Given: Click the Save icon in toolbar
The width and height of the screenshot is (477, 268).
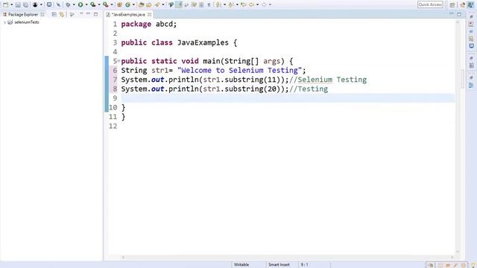Looking at the screenshot, I should click(18, 4).
